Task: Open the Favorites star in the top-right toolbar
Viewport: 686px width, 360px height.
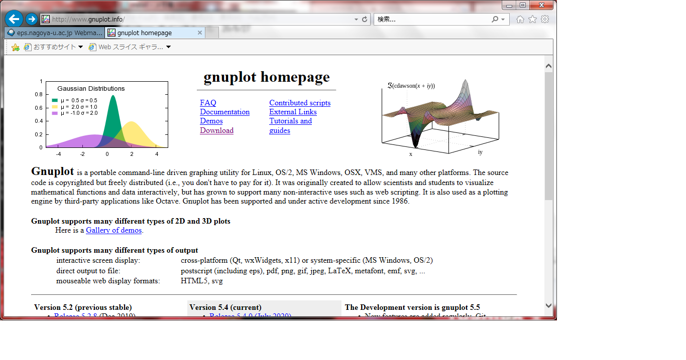Action: pos(532,19)
